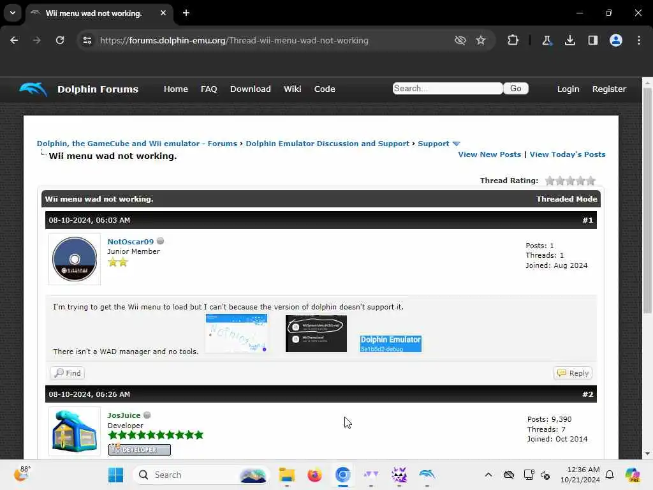The height and width of the screenshot is (490, 653).
Task: Go back using browser back arrow
Action: [14, 40]
